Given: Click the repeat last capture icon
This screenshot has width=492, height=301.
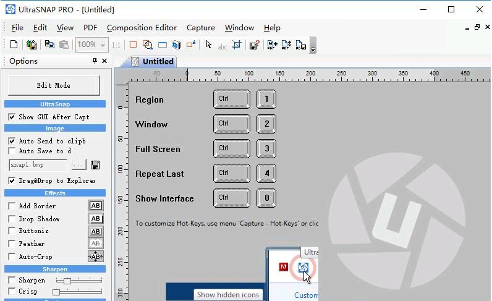Looking at the screenshot, I should pos(191,45).
